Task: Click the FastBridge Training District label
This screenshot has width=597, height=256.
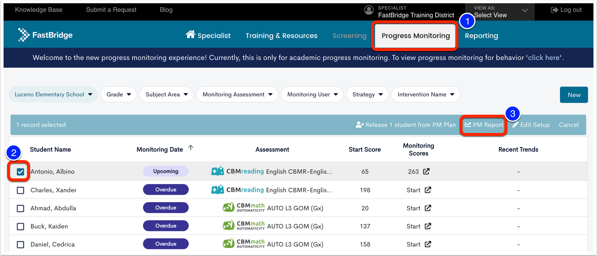Action: pyautogui.click(x=416, y=15)
